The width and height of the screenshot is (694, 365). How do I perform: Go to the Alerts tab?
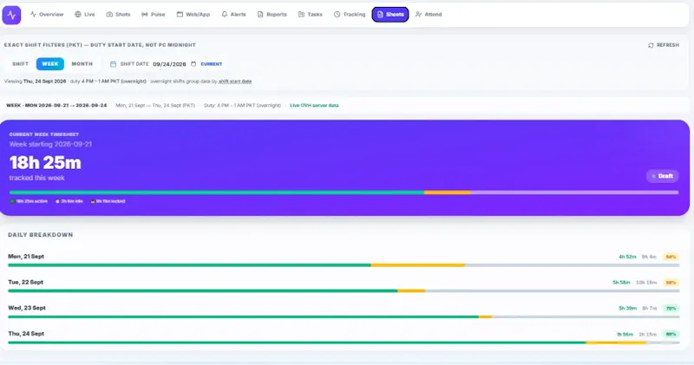tap(233, 15)
